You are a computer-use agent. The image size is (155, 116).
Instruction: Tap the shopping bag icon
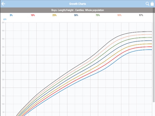coord(152,4)
